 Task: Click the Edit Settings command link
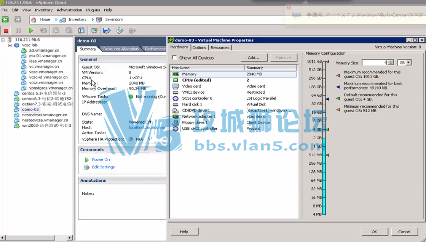click(x=103, y=167)
